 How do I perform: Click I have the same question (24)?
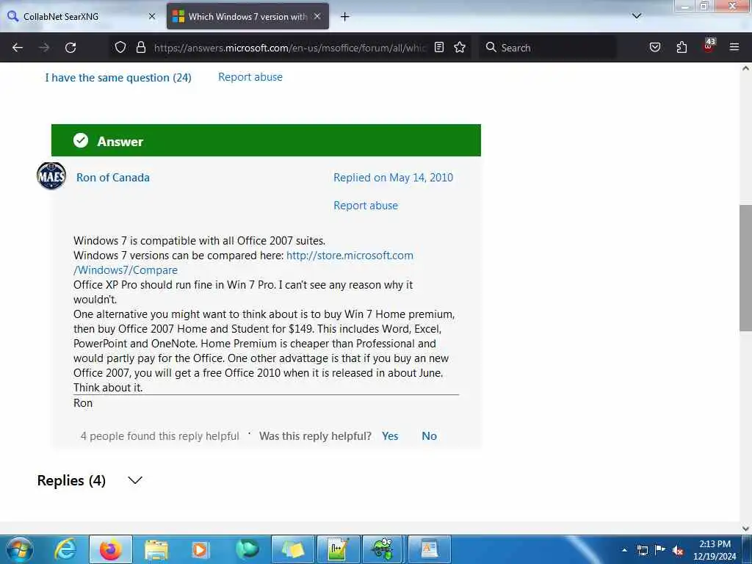click(118, 78)
